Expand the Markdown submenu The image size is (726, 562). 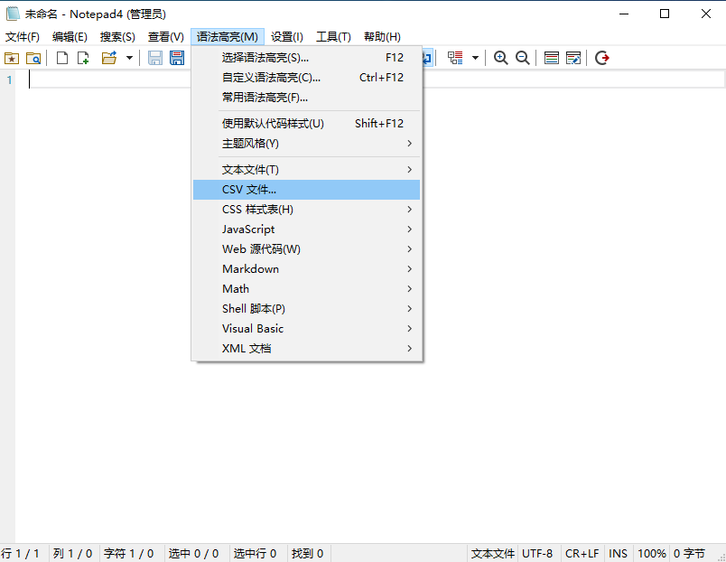(x=306, y=269)
